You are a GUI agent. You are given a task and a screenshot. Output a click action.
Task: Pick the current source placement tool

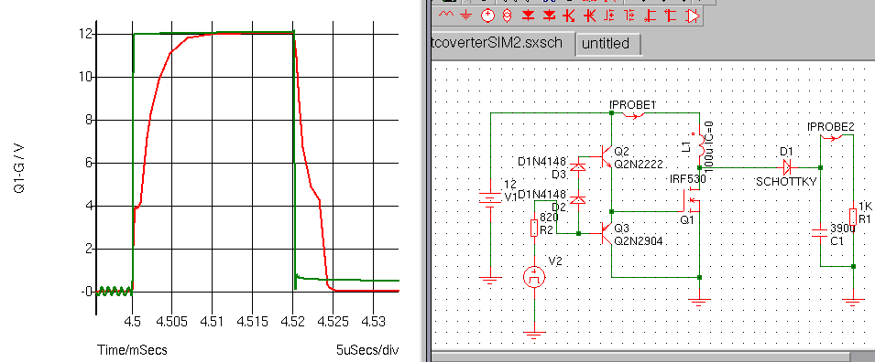pos(507,16)
